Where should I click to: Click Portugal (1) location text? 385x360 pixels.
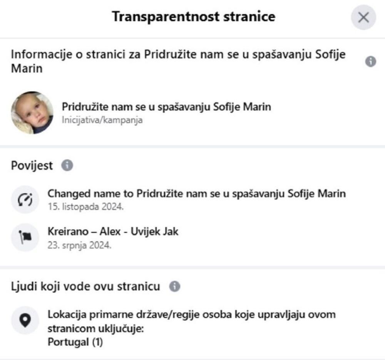point(75,342)
